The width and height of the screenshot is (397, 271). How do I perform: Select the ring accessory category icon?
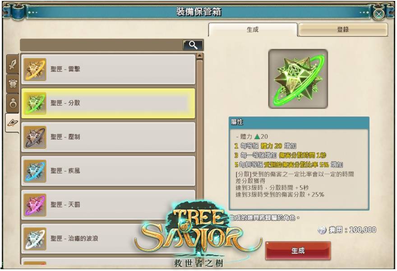tap(13, 103)
